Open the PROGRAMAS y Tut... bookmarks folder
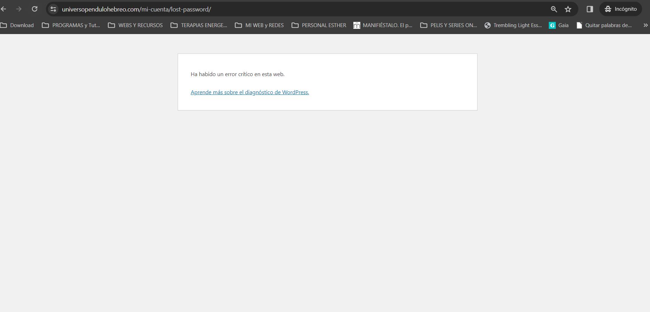 tap(71, 25)
